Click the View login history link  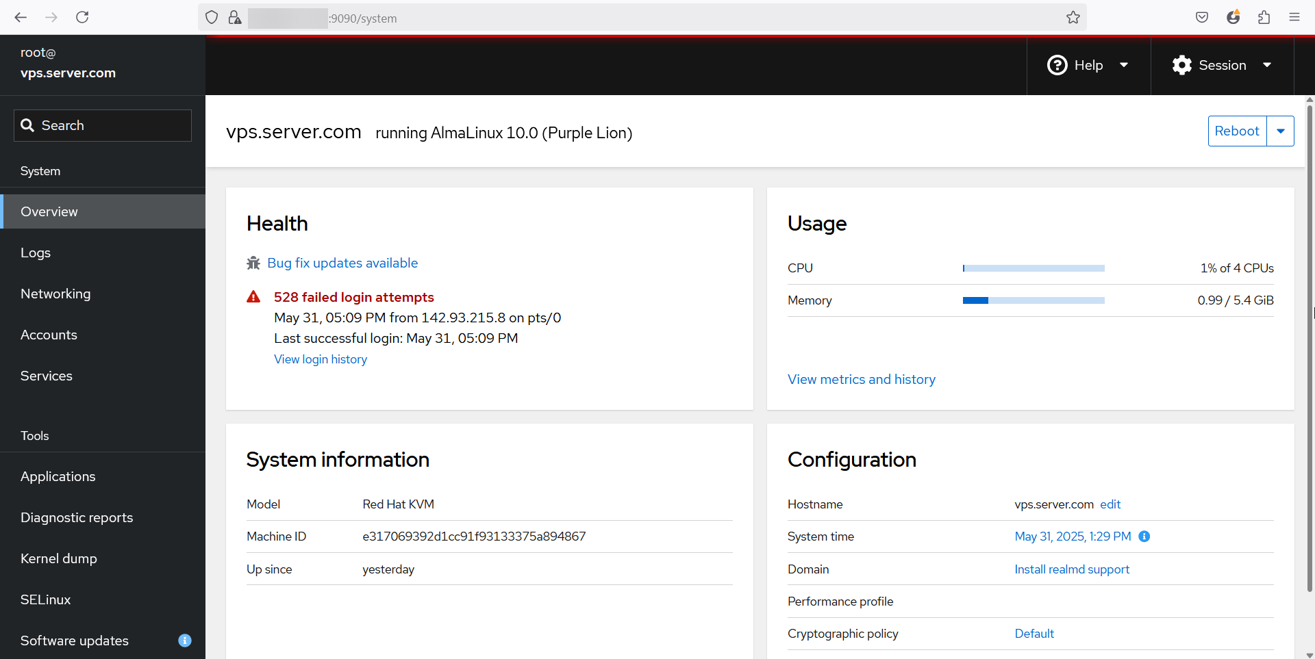point(321,359)
